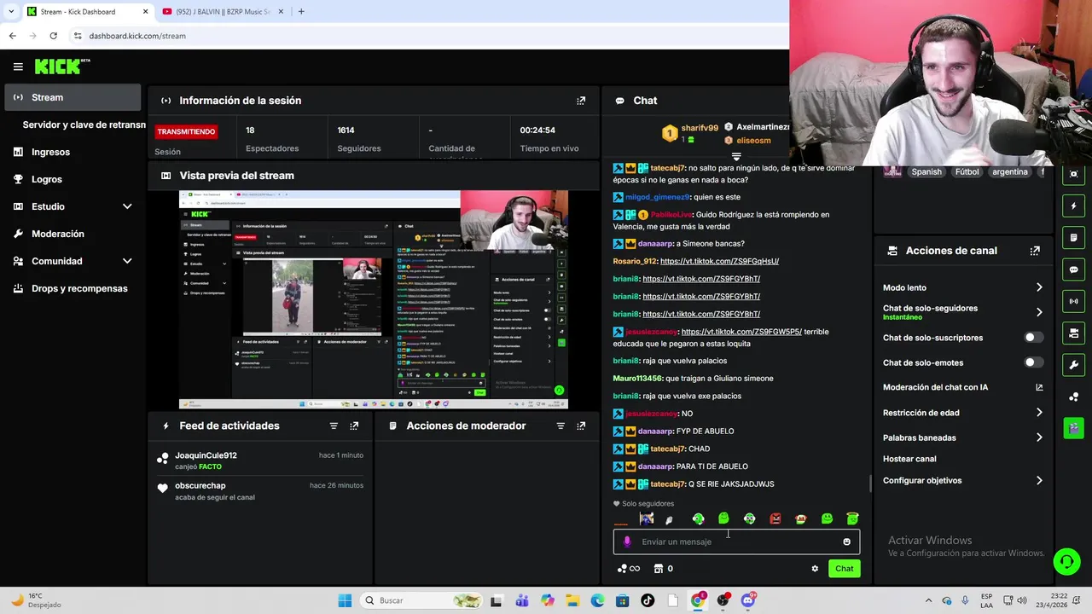Screen dimensions: 1092x614
Task: Collapse the chat leaderboard arrow
Action: click(x=736, y=157)
